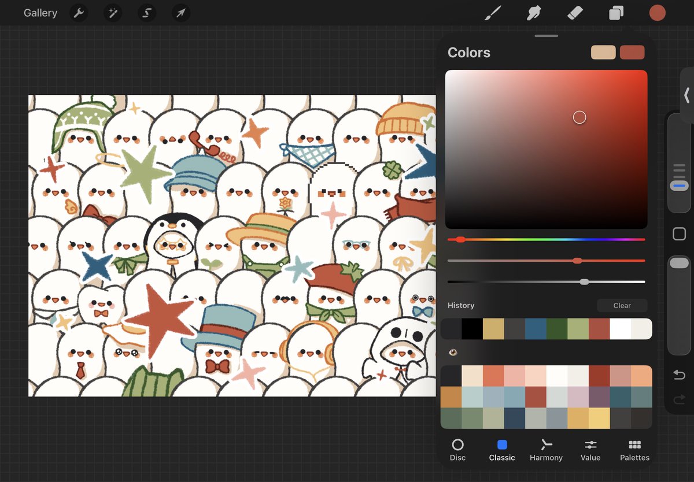Click the brightness slider knob
The image size is (694, 482).
584,282
